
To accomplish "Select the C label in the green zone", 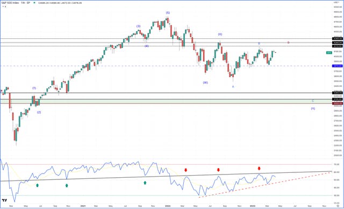I will 313,101.
